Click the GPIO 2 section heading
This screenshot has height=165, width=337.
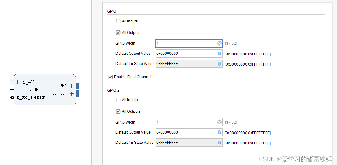tap(113, 90)
